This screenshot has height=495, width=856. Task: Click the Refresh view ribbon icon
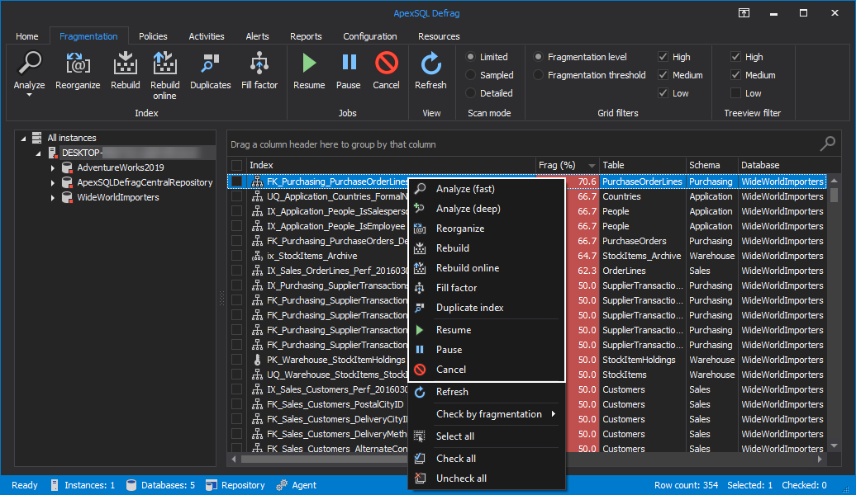point(430,64)
